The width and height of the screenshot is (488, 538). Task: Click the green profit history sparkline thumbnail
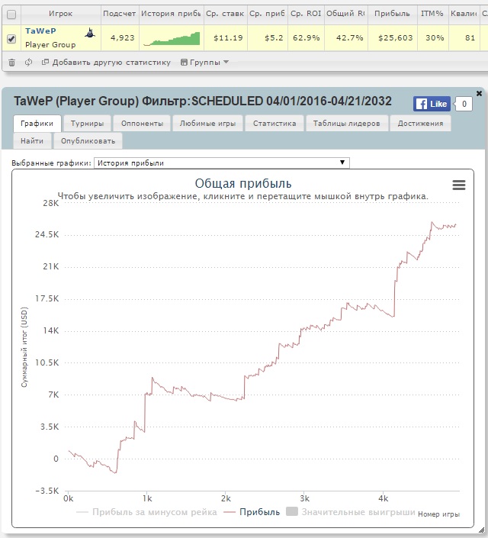coord(172,38)
